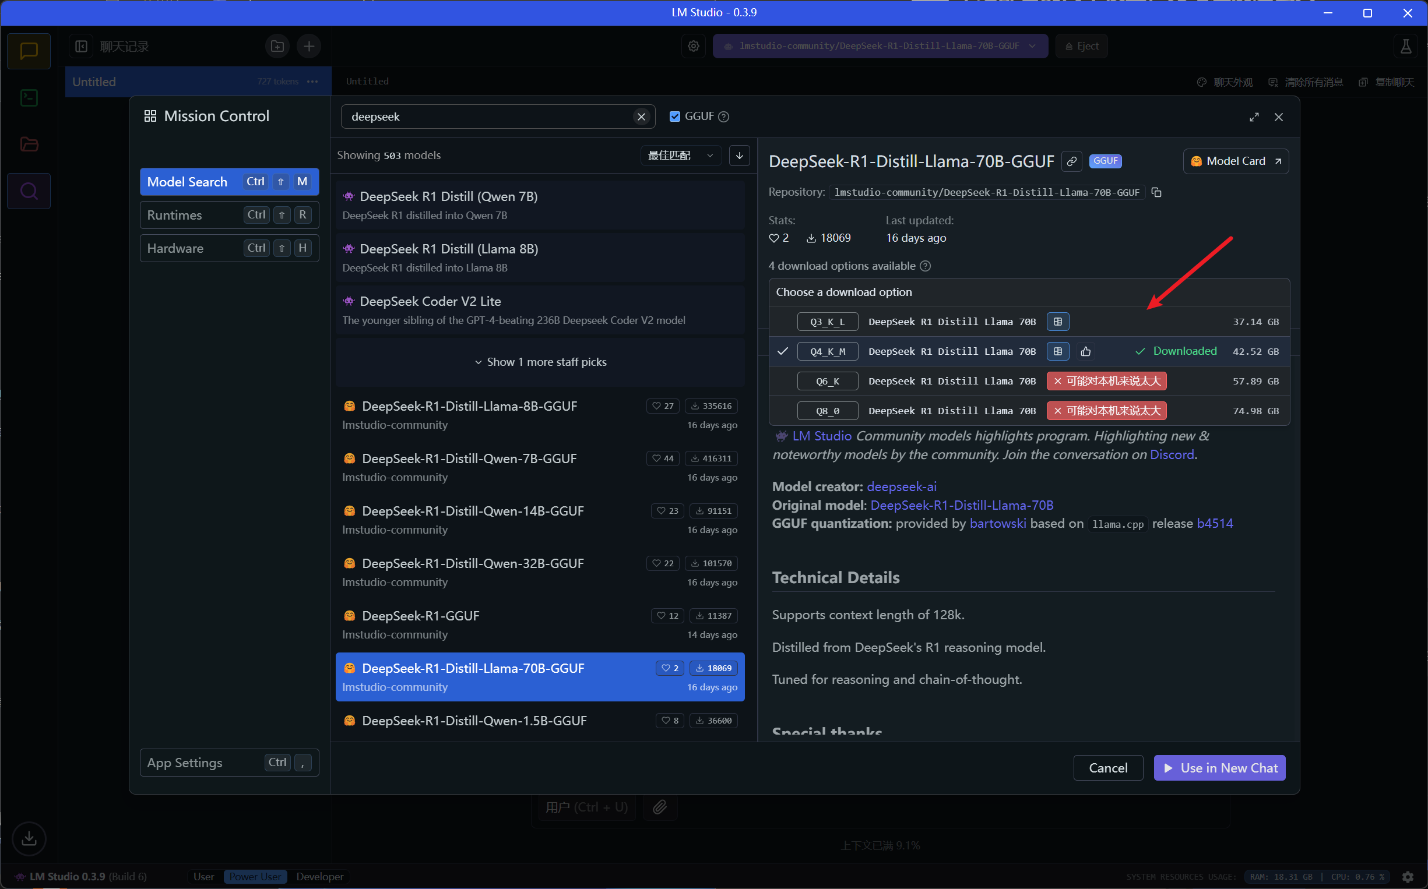The width and height of the screenshot is (1428, 889).
Task: Copy link to DeepSeek-R1-Distill-Llama-70B-GGUF model
Action: click(x=1072, y=161)
